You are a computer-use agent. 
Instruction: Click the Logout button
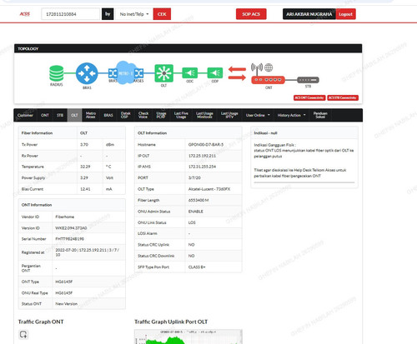click(345, 14)
